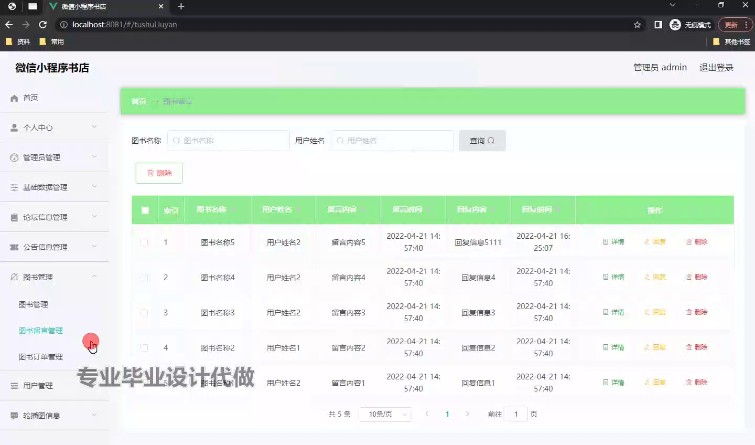Click 退出登录 to log out
The width and height of the screenshot is (755, 445).
click(x=716, y=68)
